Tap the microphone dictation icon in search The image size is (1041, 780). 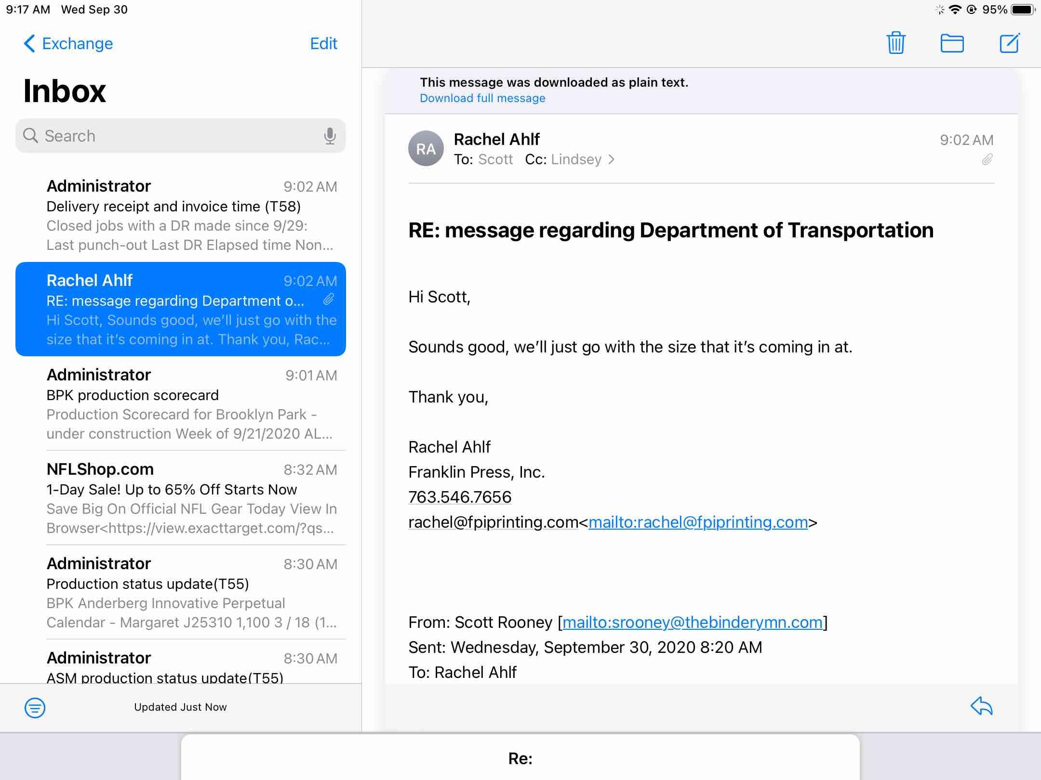(330, 136)
